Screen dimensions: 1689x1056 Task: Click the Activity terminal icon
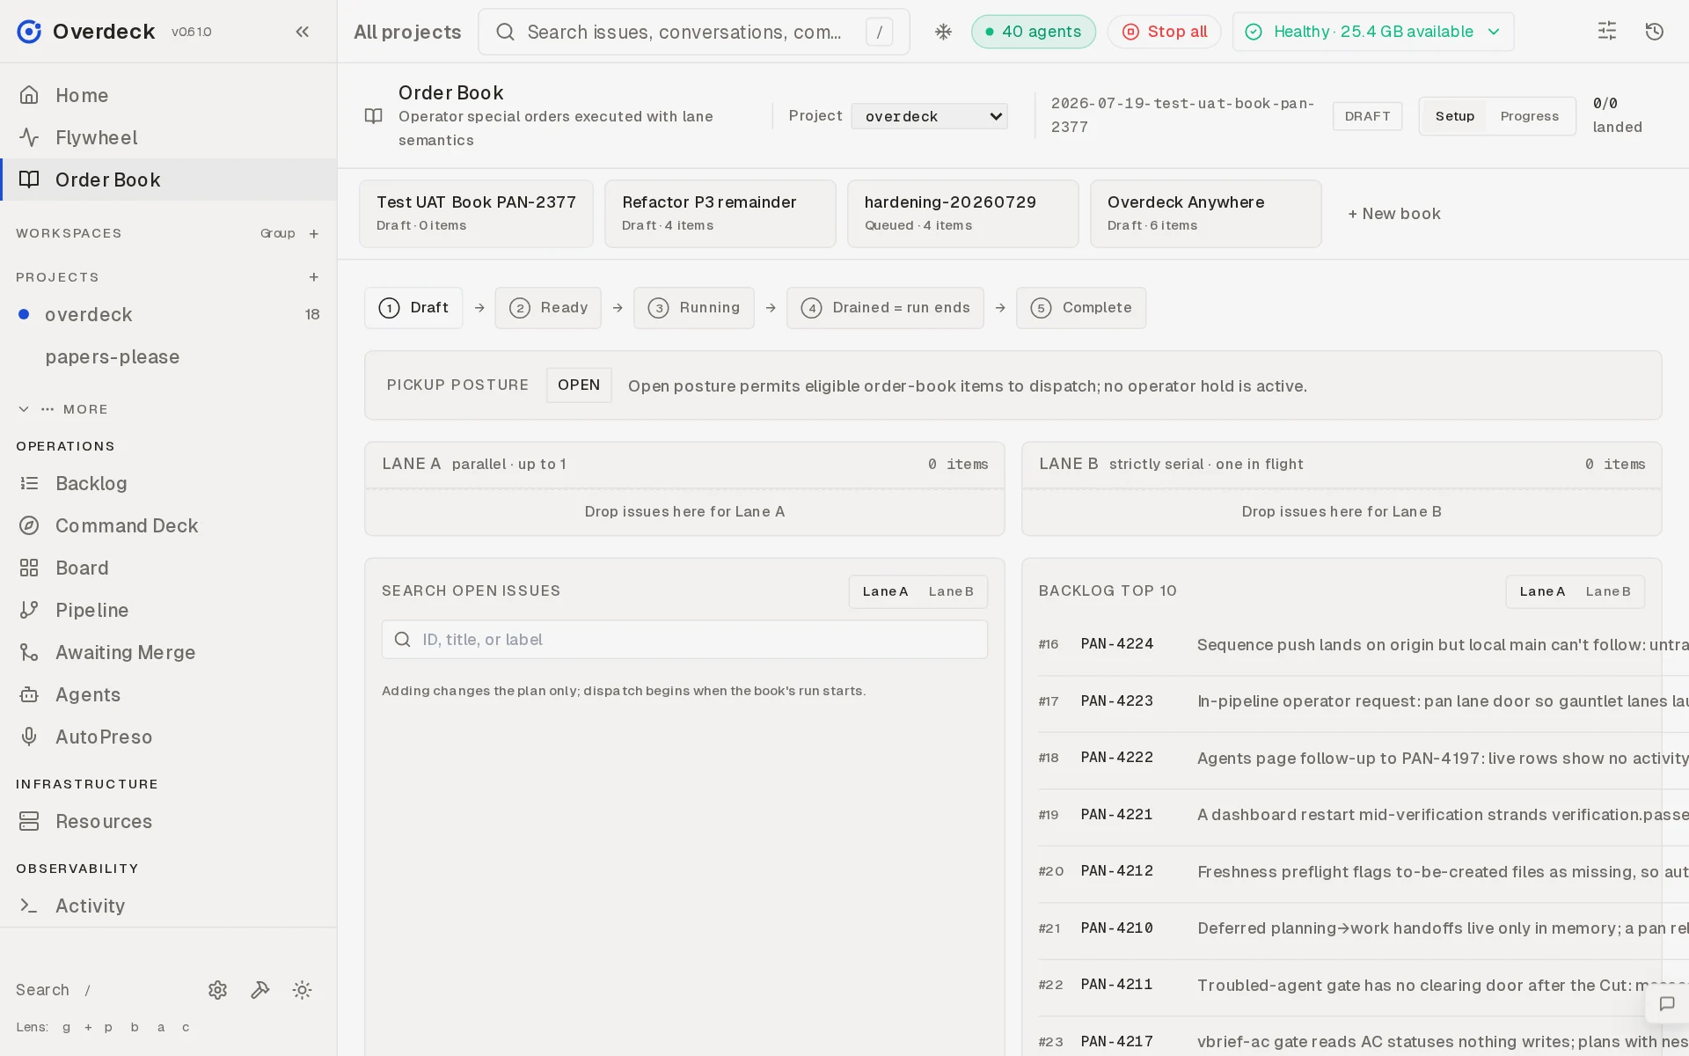coord(29,906)
